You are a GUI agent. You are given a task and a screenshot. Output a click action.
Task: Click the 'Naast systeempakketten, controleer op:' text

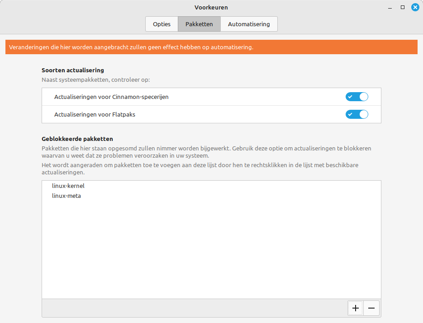pos(95,80)
